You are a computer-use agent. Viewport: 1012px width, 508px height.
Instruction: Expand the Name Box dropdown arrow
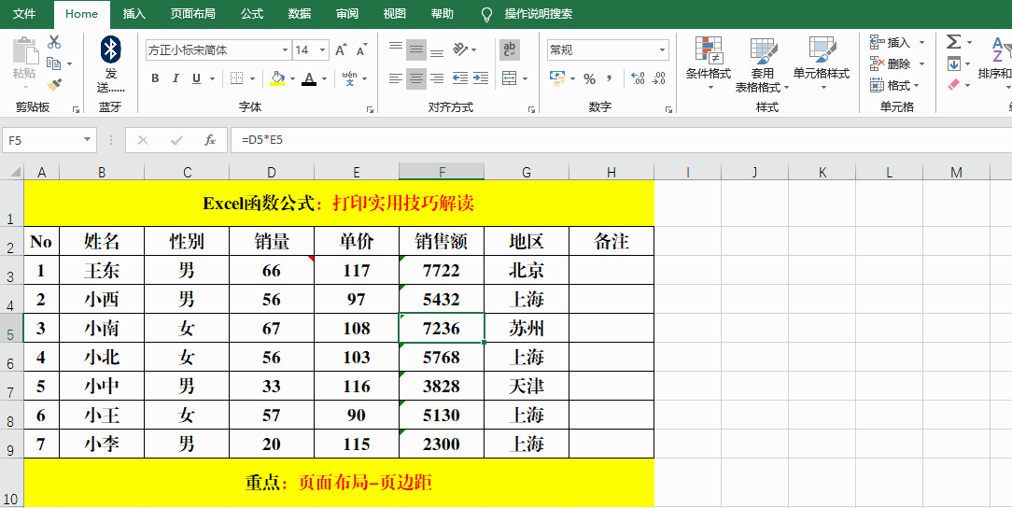pos(87,140)
